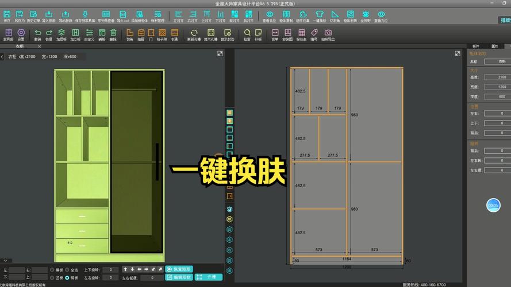Click the 恢复矩形 button

179,269
